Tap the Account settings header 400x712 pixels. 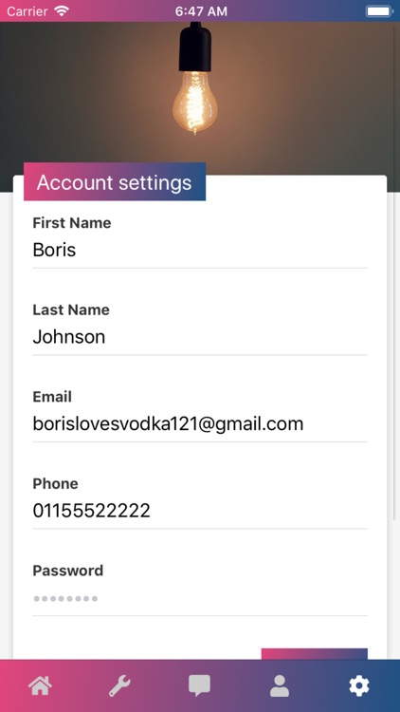click(x=115, y=181)
